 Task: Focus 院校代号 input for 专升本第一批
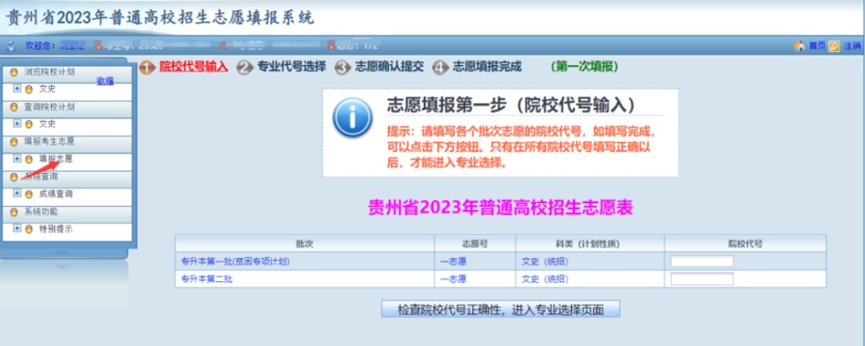702,261
